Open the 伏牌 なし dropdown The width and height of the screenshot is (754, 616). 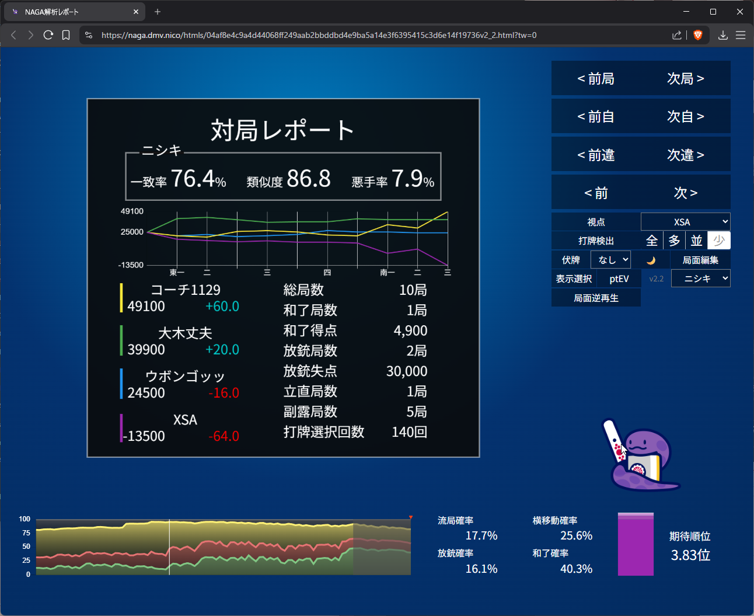pos(610,260)
